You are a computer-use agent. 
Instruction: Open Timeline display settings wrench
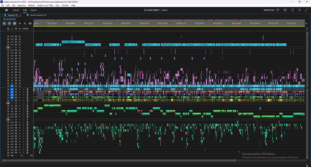[x=25, y=23]
